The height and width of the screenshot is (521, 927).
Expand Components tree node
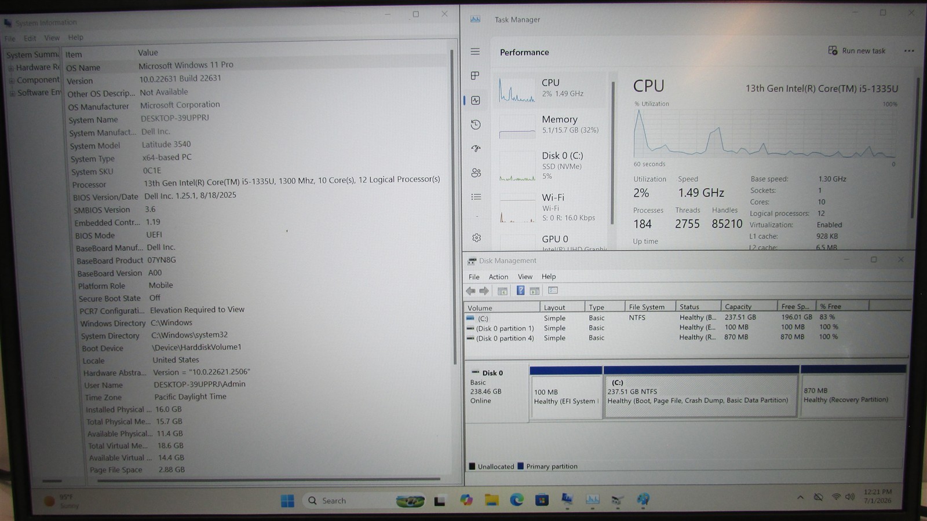click(x=11, y=80)
